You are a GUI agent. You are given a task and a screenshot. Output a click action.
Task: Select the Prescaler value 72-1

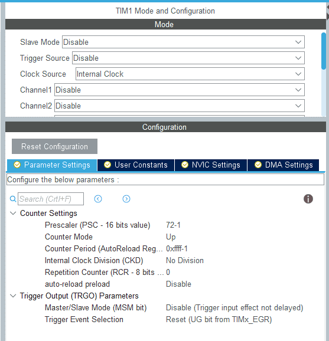(x=173, y=225)
